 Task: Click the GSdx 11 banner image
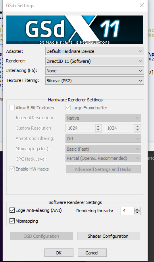coord(75,30)
